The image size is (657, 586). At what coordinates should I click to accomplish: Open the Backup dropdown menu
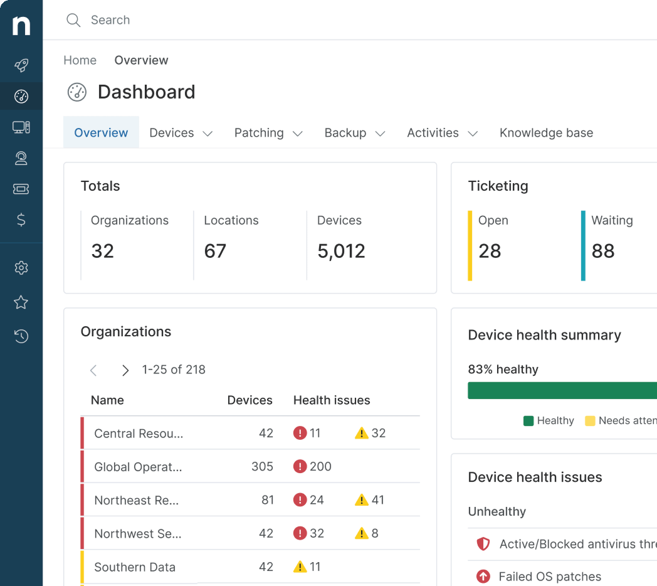click(x=354, y=132)
